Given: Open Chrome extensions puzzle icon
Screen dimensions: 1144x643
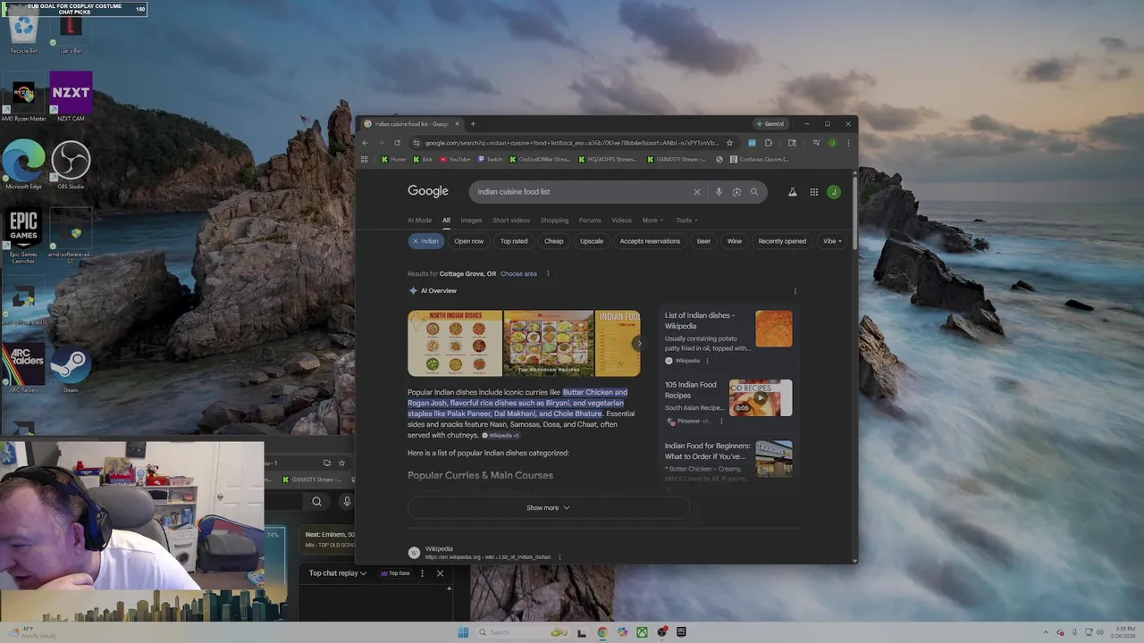Looking at the screenshot, I should 768,143.
